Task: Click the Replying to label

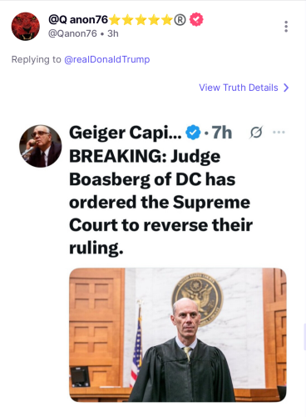Action: pyautogui.click(x=36, y=59)
